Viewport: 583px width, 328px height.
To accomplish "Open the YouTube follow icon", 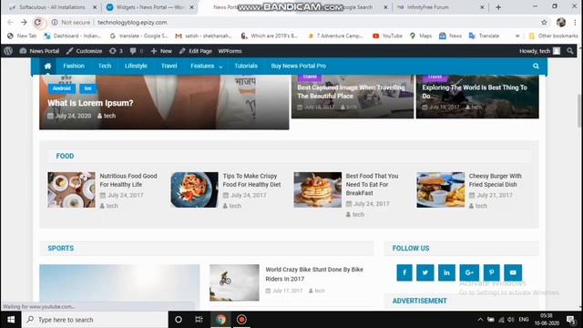I will point(513,272).
